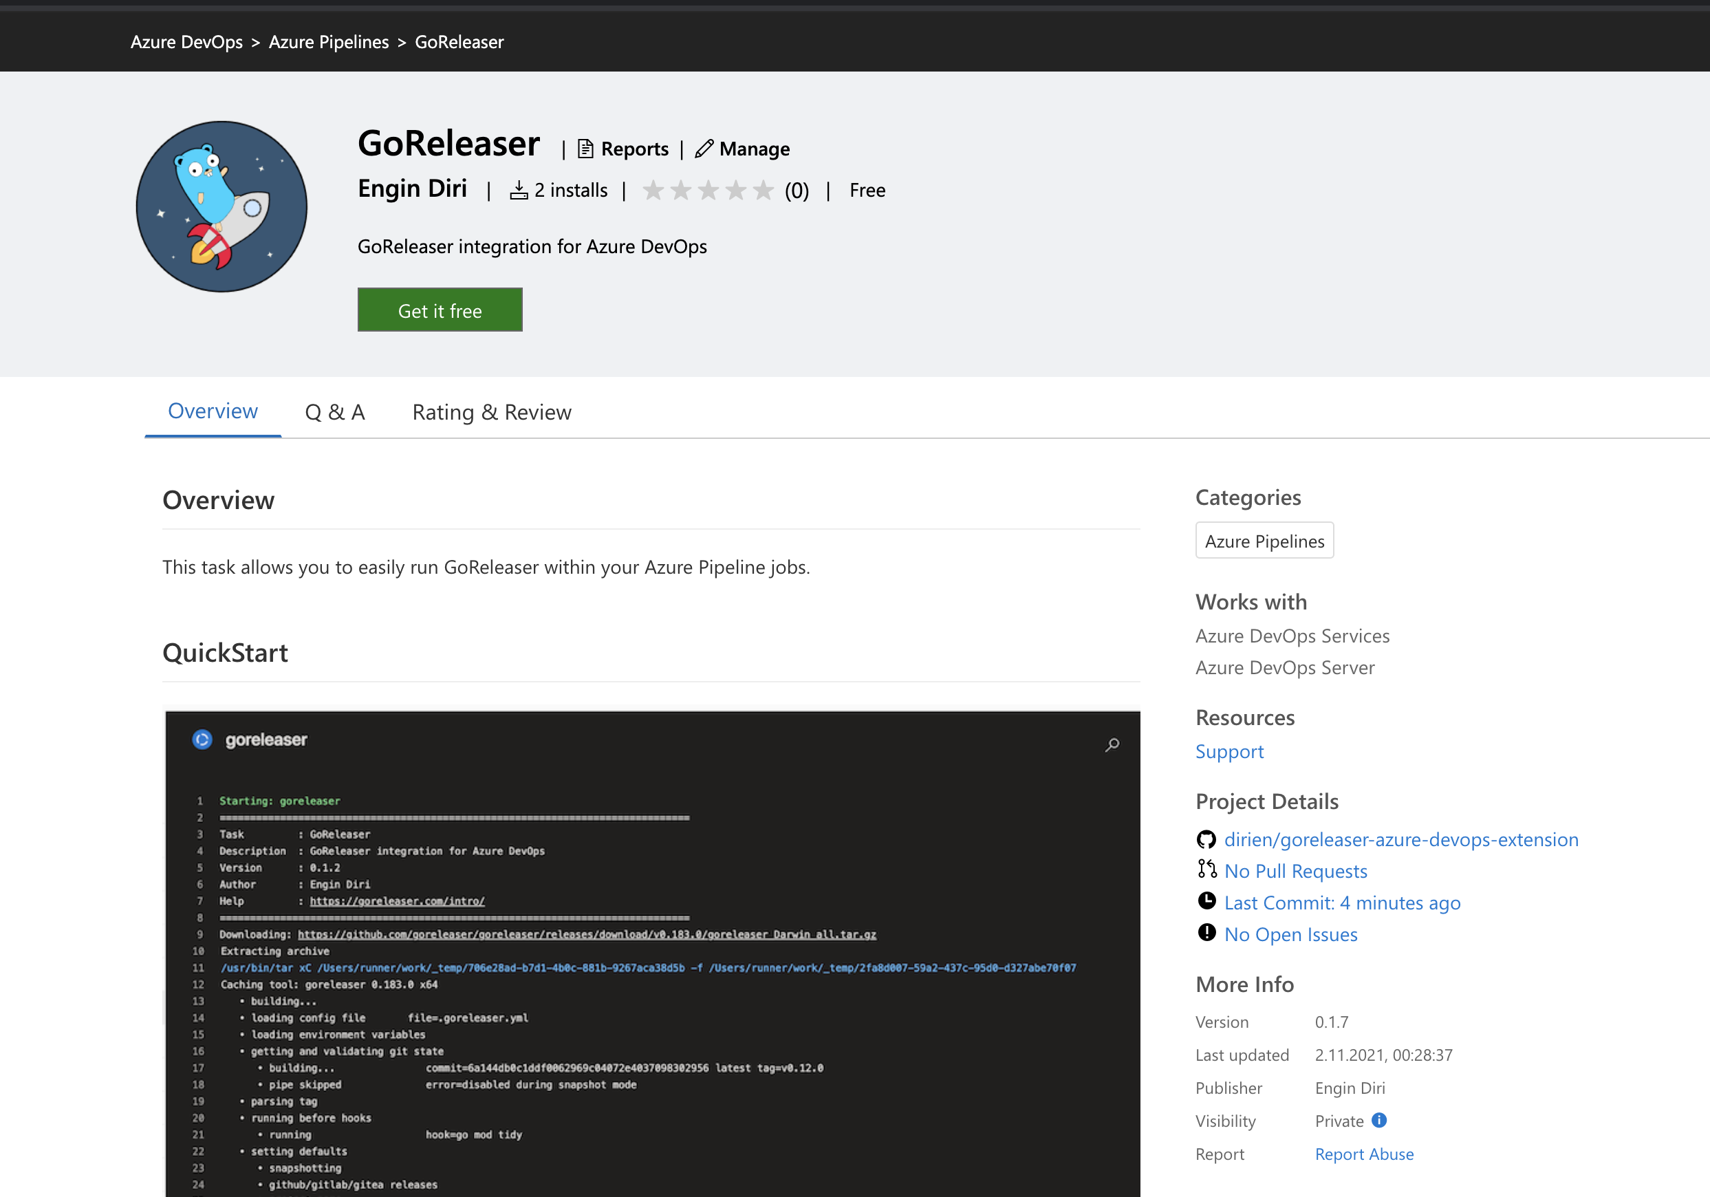Viewport: 1710px width, 1197px height.
Task: Rate the extension with the first star
Action: click(655, 190)
